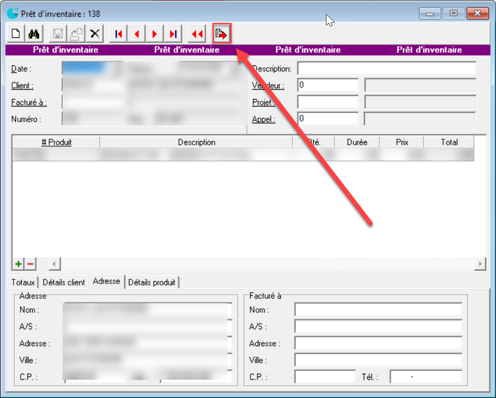496x398 pixels.
Task: Delete record using the X icon
Action: (95, 34)
